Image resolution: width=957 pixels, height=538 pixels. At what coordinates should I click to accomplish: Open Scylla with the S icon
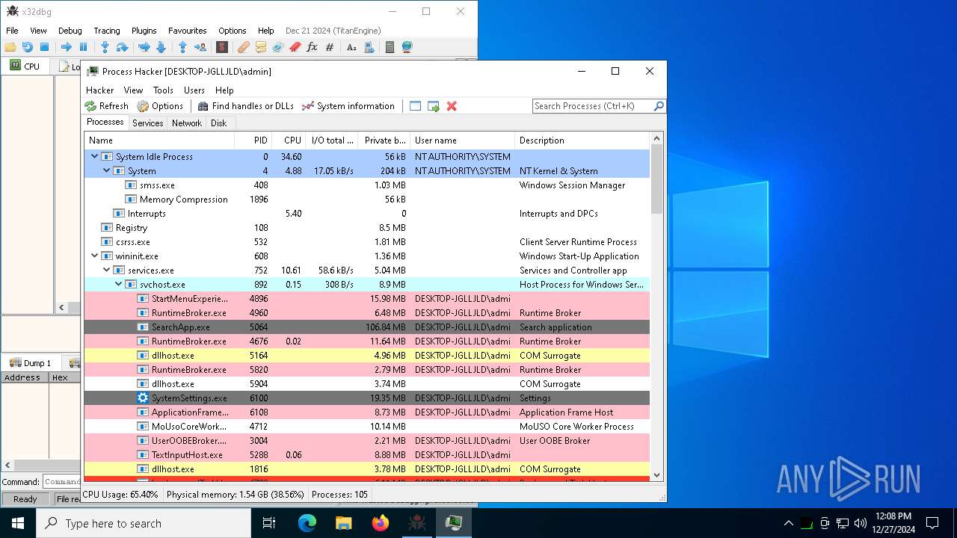coord(222,47)
